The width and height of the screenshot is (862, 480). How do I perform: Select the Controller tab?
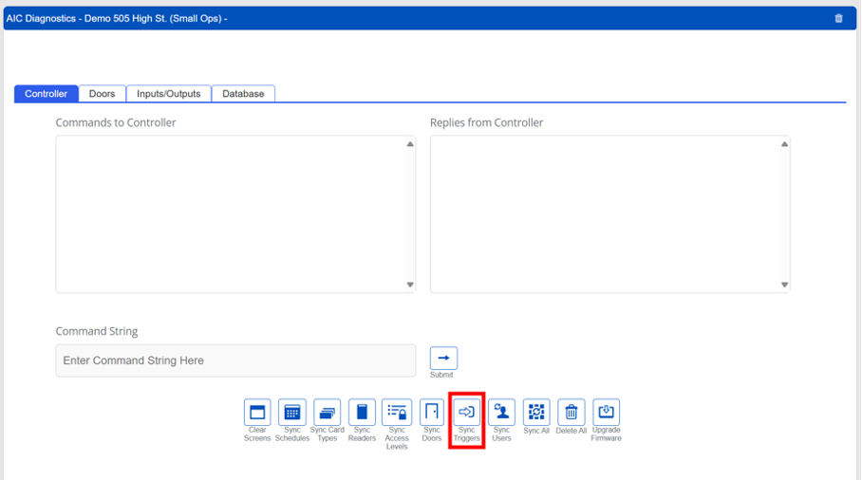(x=47, y=94)
